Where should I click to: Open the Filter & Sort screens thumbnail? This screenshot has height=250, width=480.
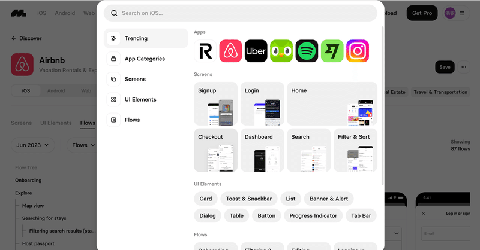(x=355, y=150)
